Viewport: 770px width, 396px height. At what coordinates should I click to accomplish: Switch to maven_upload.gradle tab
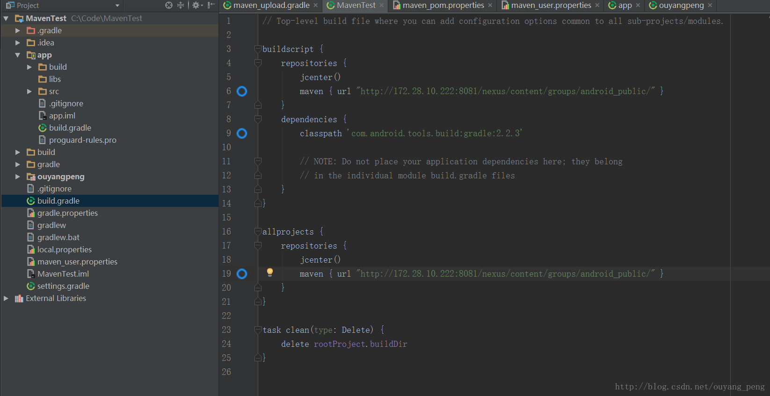click(271, 6)
